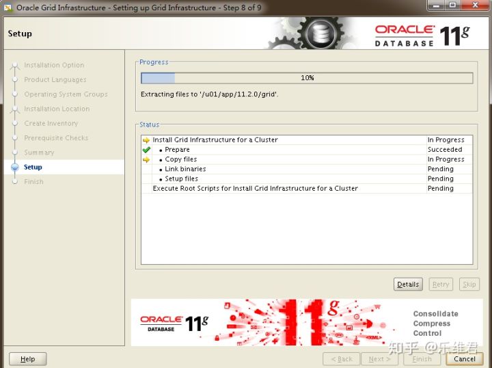Select the 'Setup files' status row
The image size is (492, 368).
pos(307,179)
